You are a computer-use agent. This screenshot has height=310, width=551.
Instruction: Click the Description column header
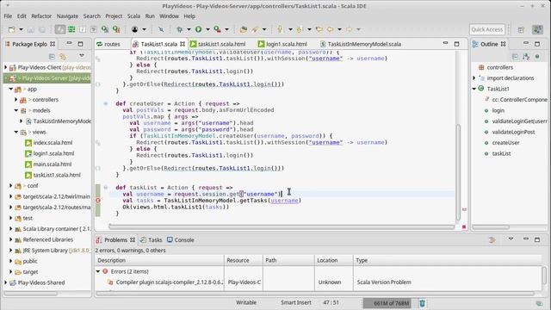point(159,260)
